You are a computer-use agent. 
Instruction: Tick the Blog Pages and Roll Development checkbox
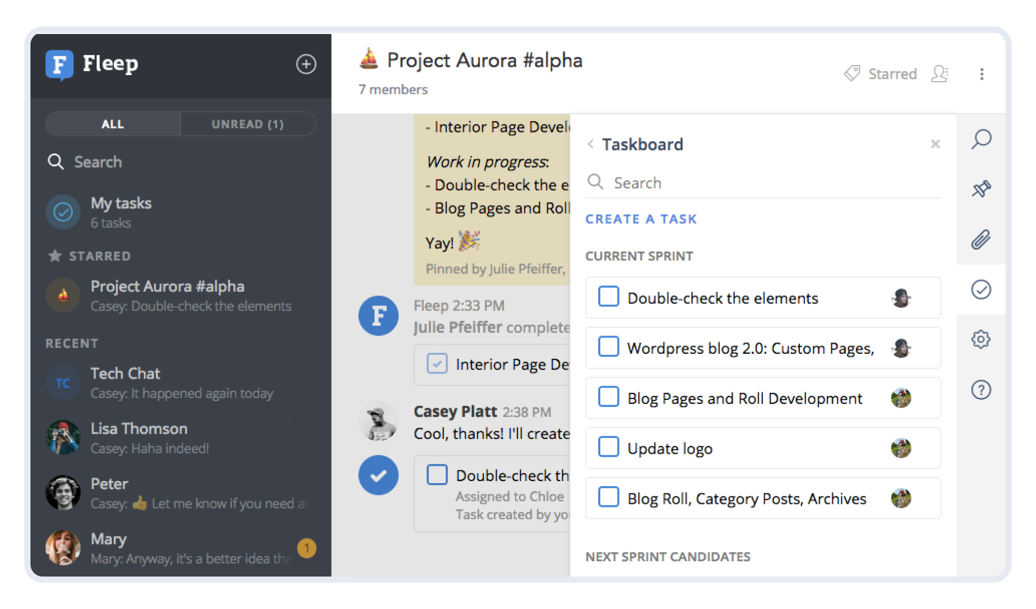pyautogui.click(x=608, y=397)
